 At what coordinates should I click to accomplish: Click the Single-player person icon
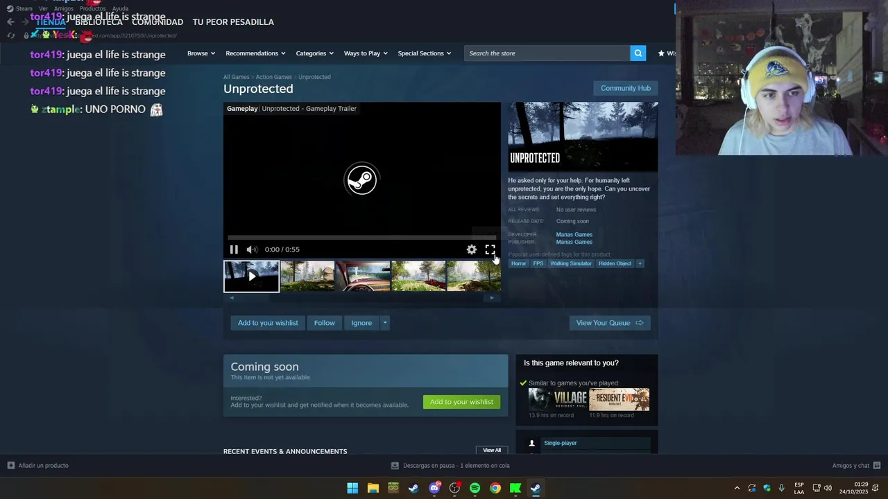coord(532,443)
